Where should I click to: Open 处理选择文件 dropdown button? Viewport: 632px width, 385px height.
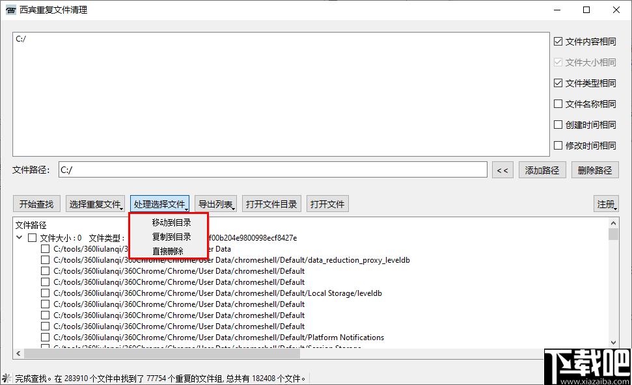coord(159,204)
